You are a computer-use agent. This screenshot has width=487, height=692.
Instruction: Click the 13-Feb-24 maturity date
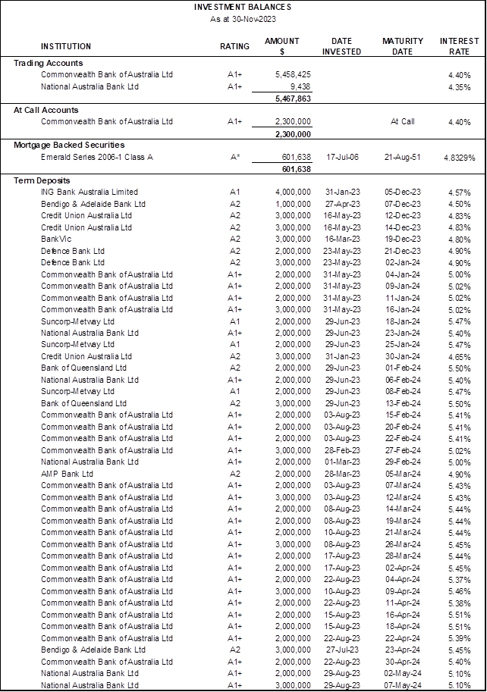click(402, 403)
